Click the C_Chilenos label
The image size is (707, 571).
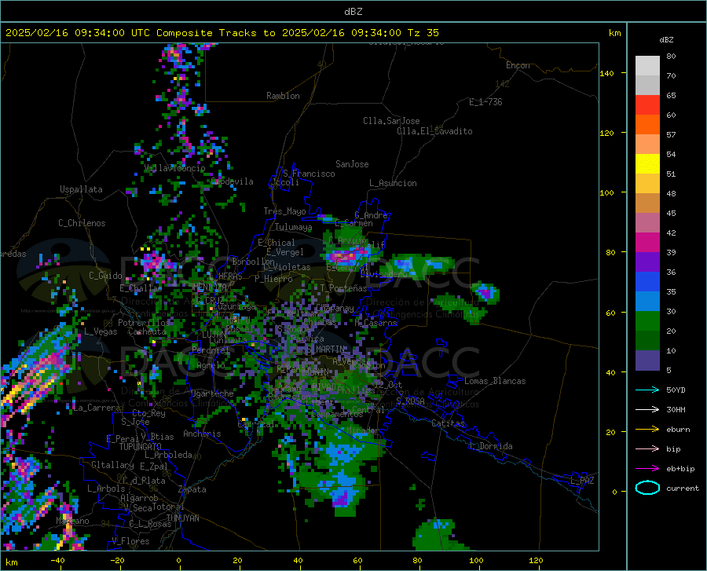82,223
